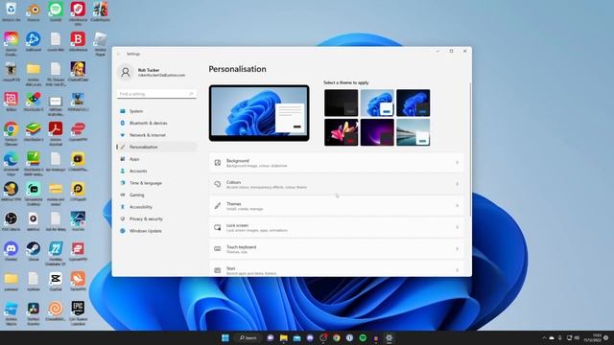Select the Discord desktop icon
Screen dimensions: 614x345
click(11, 251)
